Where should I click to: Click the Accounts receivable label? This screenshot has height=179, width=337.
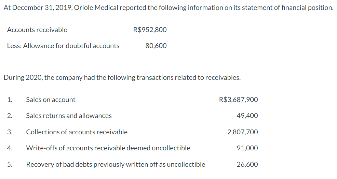click(37, 30)
